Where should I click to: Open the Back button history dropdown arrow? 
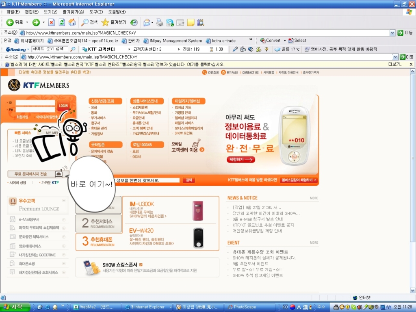[27, 23]
